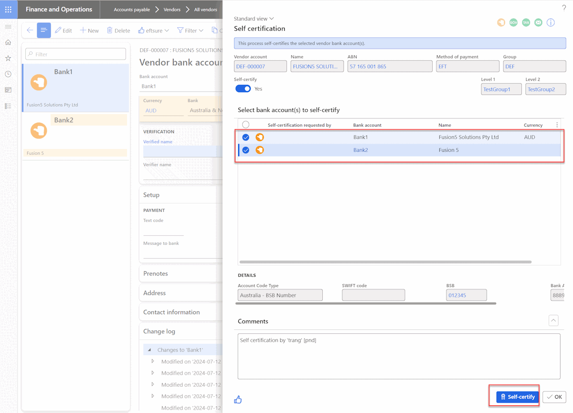This screenshot has width=573, height=413.
Task: Click the Bank2 card's orange eftsure icon
Action: pos(39,130)
